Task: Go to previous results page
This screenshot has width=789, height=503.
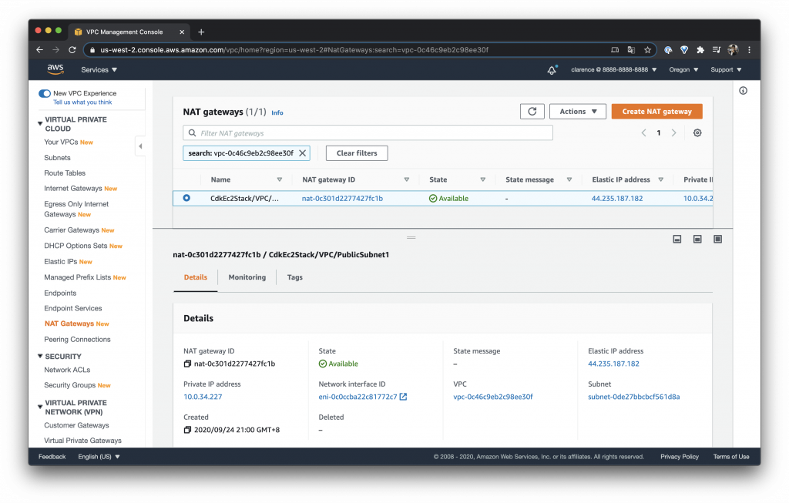Action: (x=643, y=132)
